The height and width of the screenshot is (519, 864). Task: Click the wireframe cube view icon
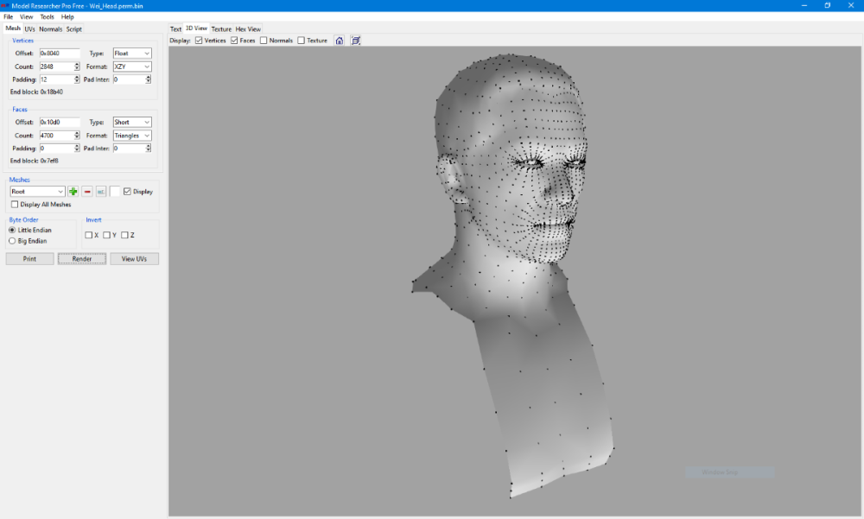[356, 41]
